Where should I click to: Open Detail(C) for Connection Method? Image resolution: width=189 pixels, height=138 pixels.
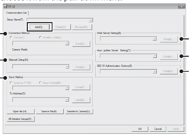click(81, 44)
